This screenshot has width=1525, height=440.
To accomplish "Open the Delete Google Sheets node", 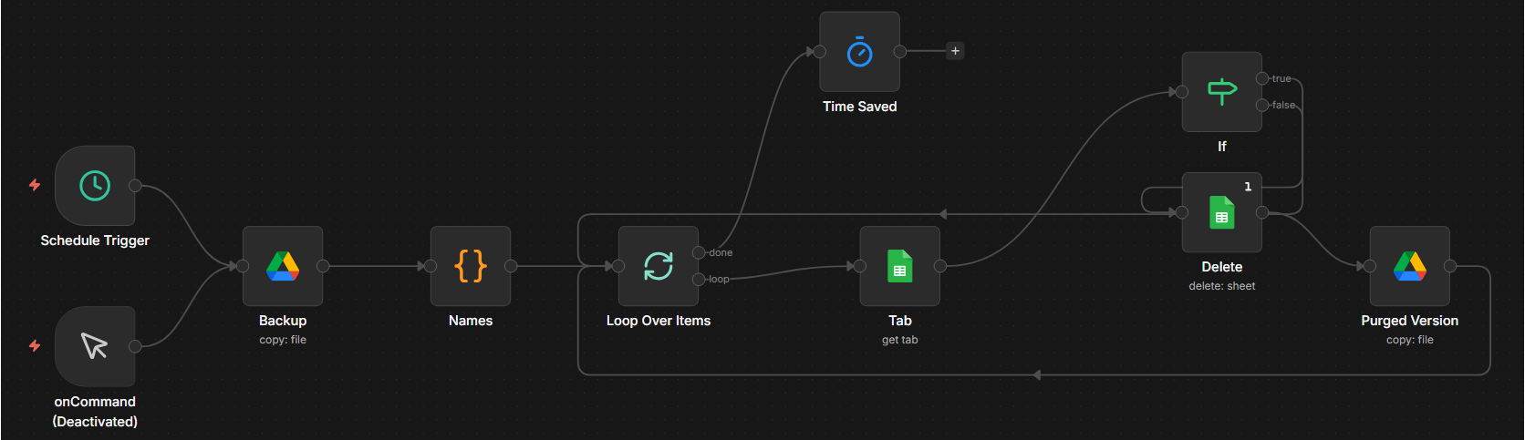I will [x=1222, y=212].
